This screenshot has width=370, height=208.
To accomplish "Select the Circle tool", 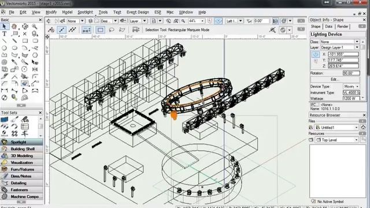I will coord(4,48).
